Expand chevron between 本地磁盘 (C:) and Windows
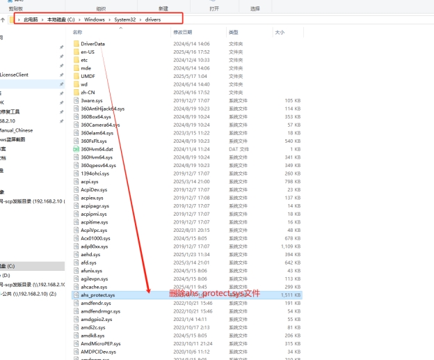The height and width of the screenshot is (360, 434). click(79, 19)
